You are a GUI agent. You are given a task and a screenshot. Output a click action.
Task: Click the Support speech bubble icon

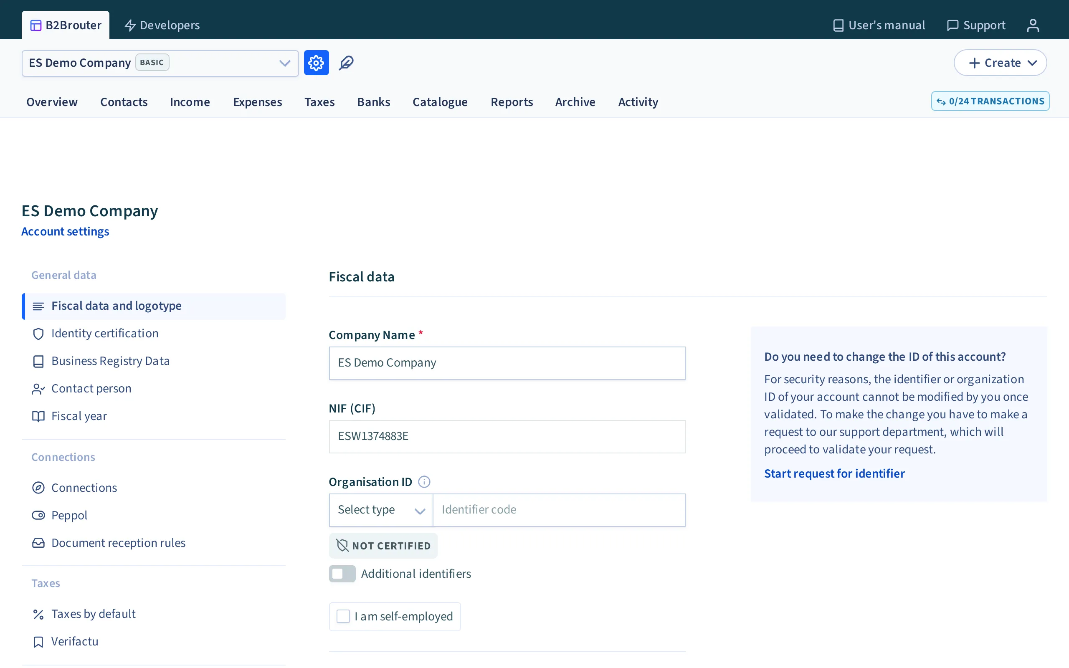tap(952, 25)
